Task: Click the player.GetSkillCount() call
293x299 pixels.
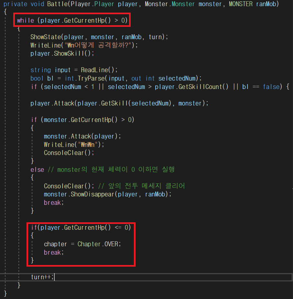Action: pos(191,87)
